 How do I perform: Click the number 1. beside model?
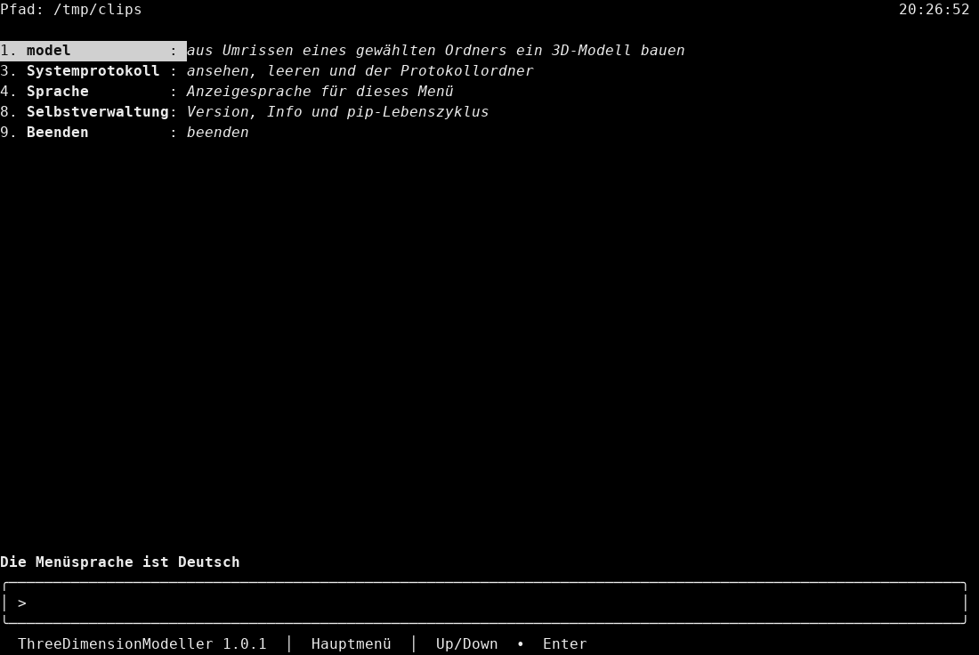9,51
